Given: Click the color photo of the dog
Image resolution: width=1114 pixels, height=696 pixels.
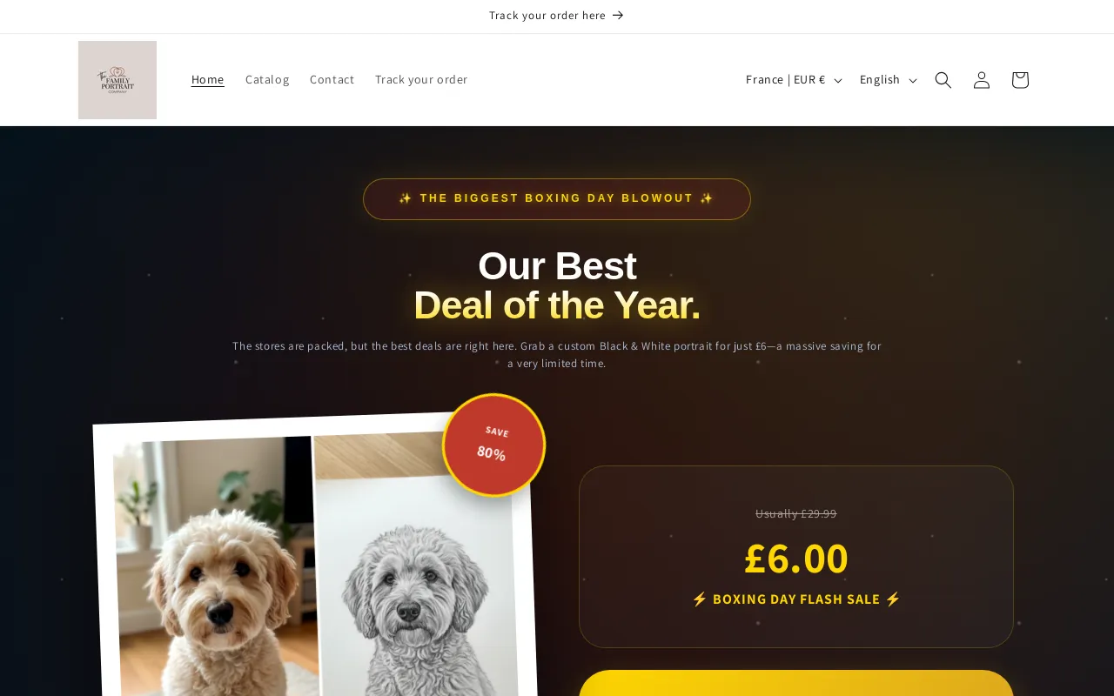Looking at the screenshot, I should (x=216, y=566).
